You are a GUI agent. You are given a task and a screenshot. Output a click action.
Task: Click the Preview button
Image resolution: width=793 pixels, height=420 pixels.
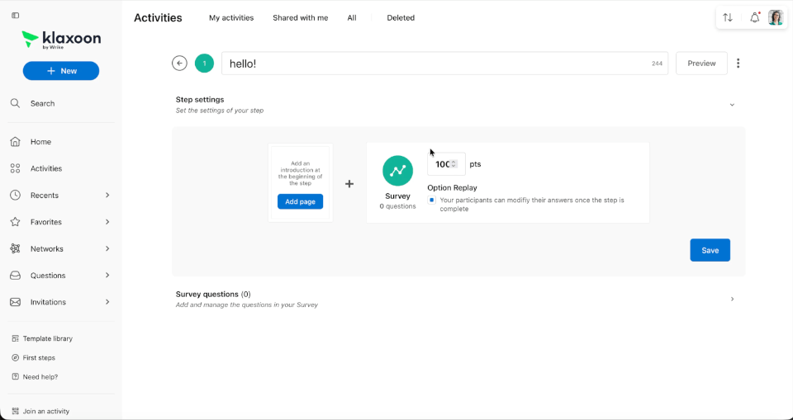coord(701,64)
